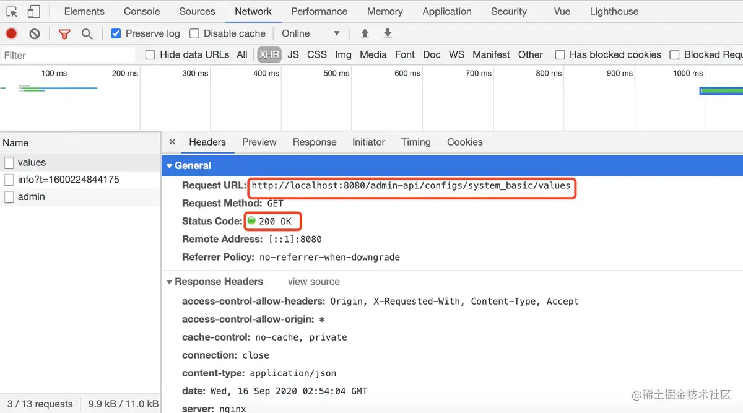Close the request details pane
Image resolution: width=743 pixels, height=413 pixels.
tap(172, 142)
